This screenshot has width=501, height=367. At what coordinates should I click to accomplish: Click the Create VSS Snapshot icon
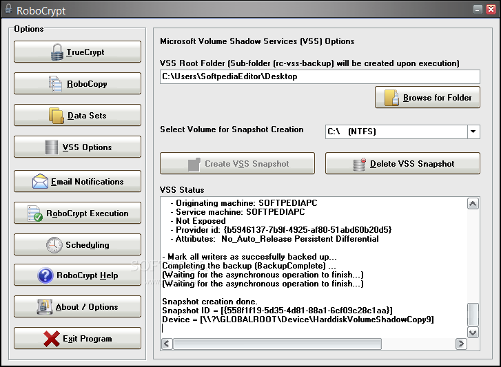[194, 165]
